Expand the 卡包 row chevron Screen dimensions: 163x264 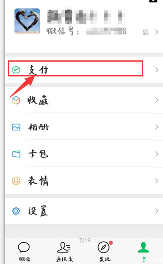[157, 154]
